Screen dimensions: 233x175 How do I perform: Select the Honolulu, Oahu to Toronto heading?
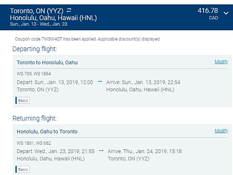point(47,132)
